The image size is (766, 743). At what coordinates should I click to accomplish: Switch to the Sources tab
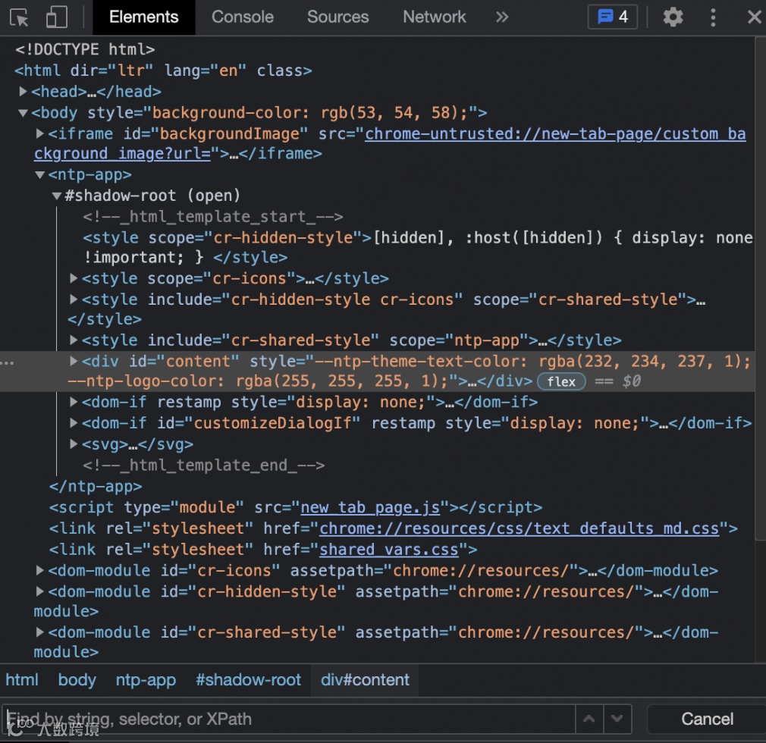click(x=337, y=17)
